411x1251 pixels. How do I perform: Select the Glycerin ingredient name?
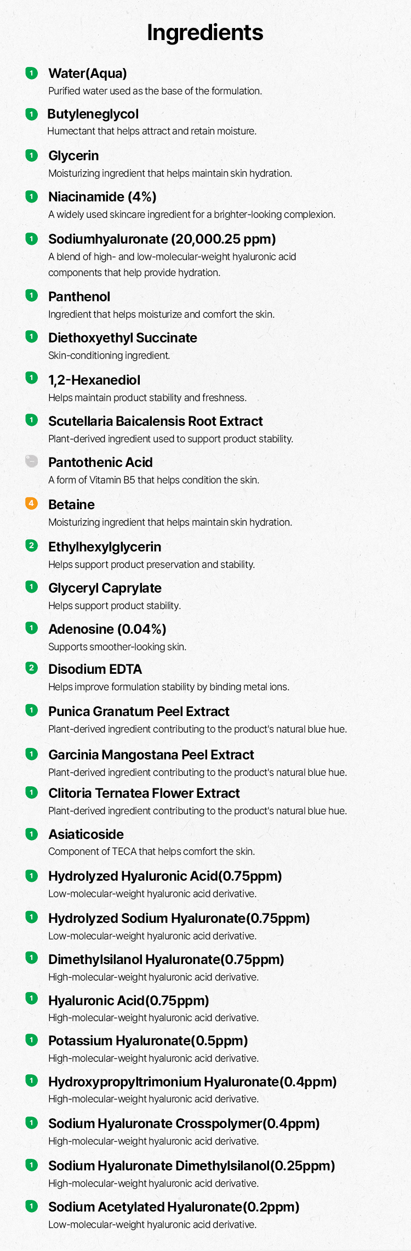pyautogui.click(x=73, y=155)
